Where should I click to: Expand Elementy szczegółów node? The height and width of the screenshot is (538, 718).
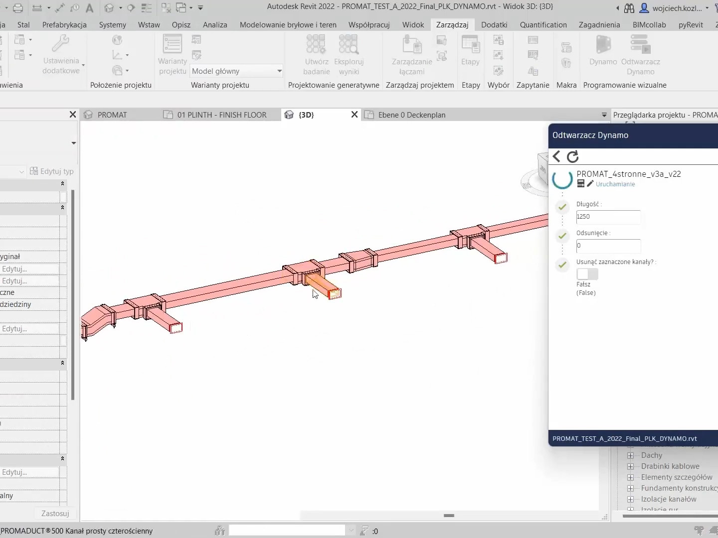630,477
